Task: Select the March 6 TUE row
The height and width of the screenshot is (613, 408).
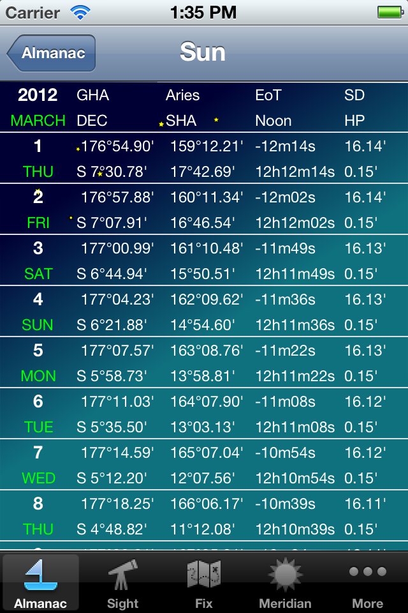Action: 204,414
